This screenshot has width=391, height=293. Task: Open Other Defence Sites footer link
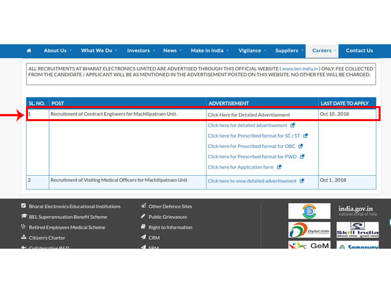click(170, 206)
